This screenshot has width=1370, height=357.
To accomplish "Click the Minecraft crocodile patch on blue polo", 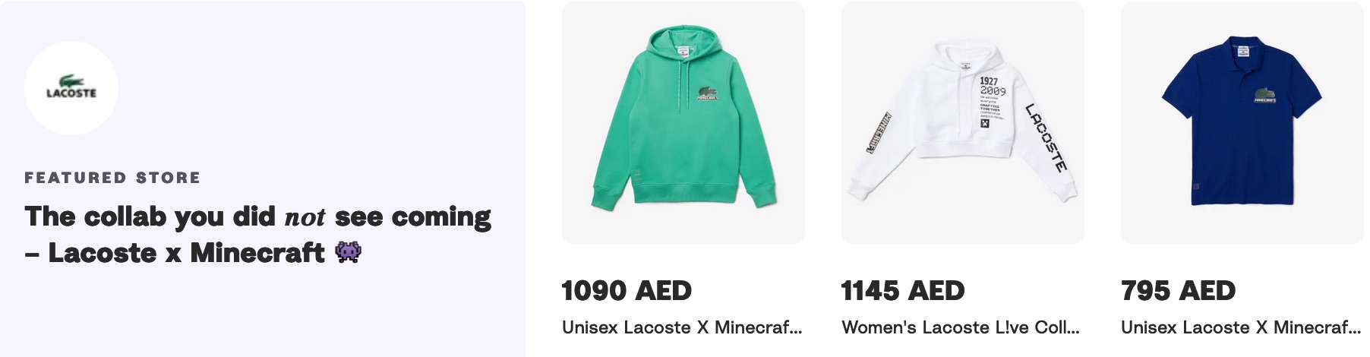I will point(1264,94).
